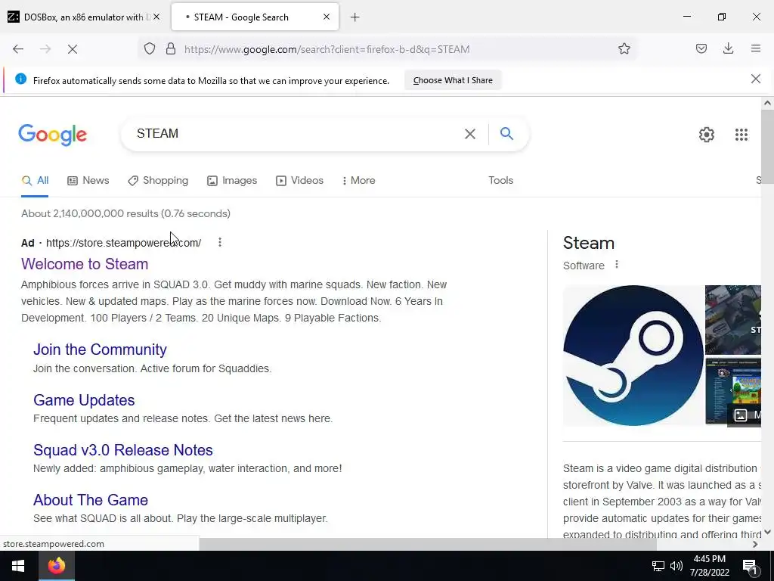Open the large Steam logo image
Viewport: 774px width, 581px height.
(x=633, y=356)
